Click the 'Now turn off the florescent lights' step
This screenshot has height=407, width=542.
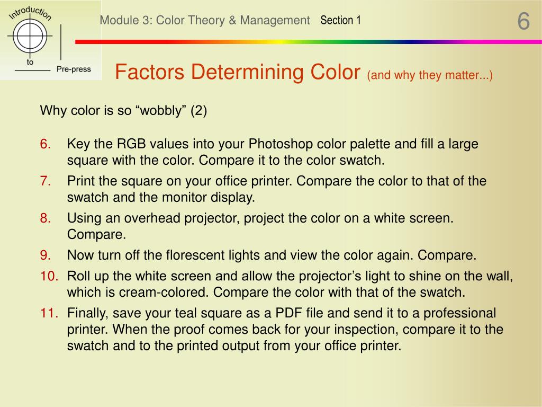[x=272, y=255]
